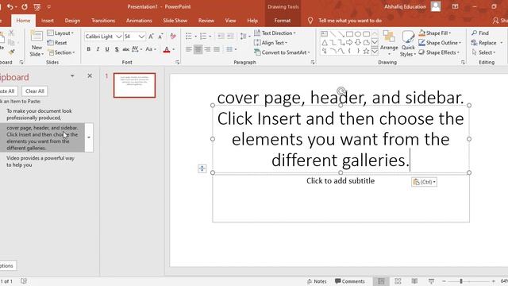The width and height of the screenshot is (508, 286).
Task: Open Notes pane from status bar
Action: tap(317, 281)
